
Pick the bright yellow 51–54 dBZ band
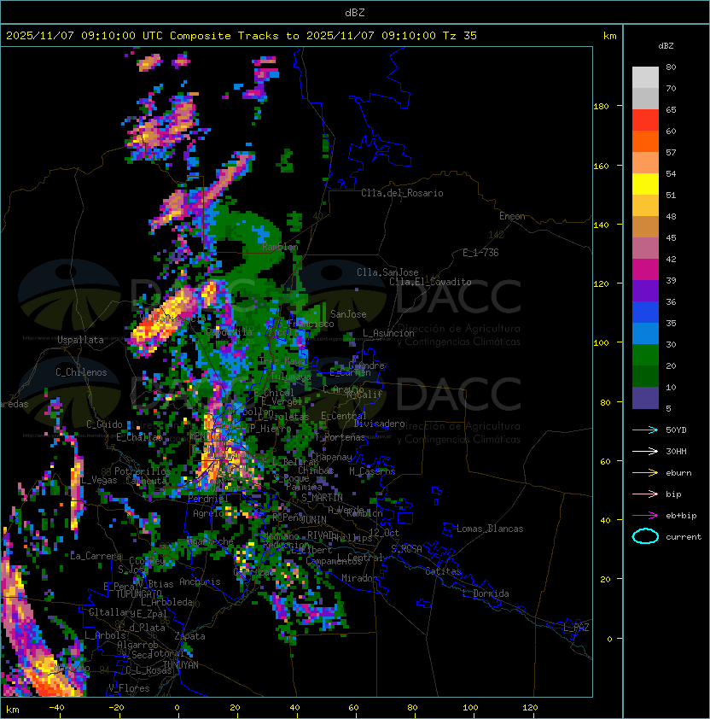click(645, 184)
